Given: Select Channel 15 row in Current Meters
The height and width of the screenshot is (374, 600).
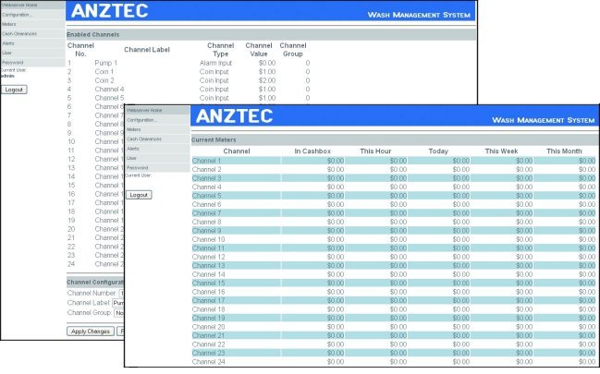Looking at the screenshot, I should 394,283.
